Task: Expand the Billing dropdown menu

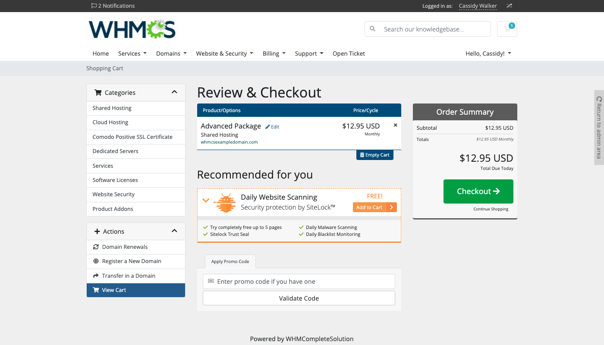Action: [x=274, y=53]
